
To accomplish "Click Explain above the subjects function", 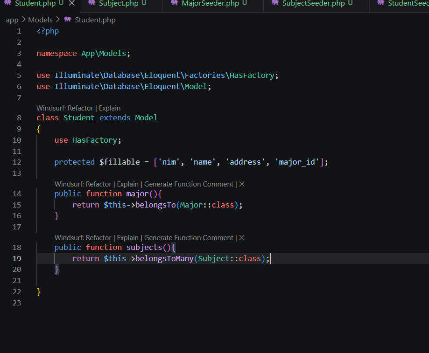I will [x=128, y=238].
